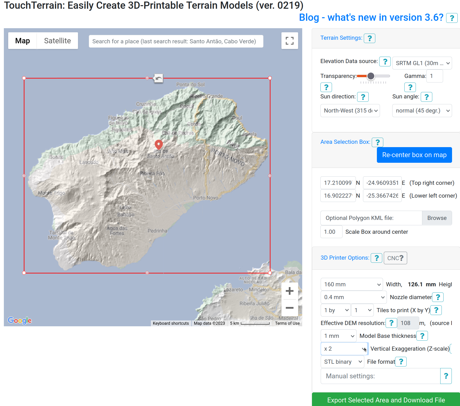This screenshot has height=406, width=460.
Task: Open x 2 vertical exaggeration dropdown
Action: [x=344, y=349]
